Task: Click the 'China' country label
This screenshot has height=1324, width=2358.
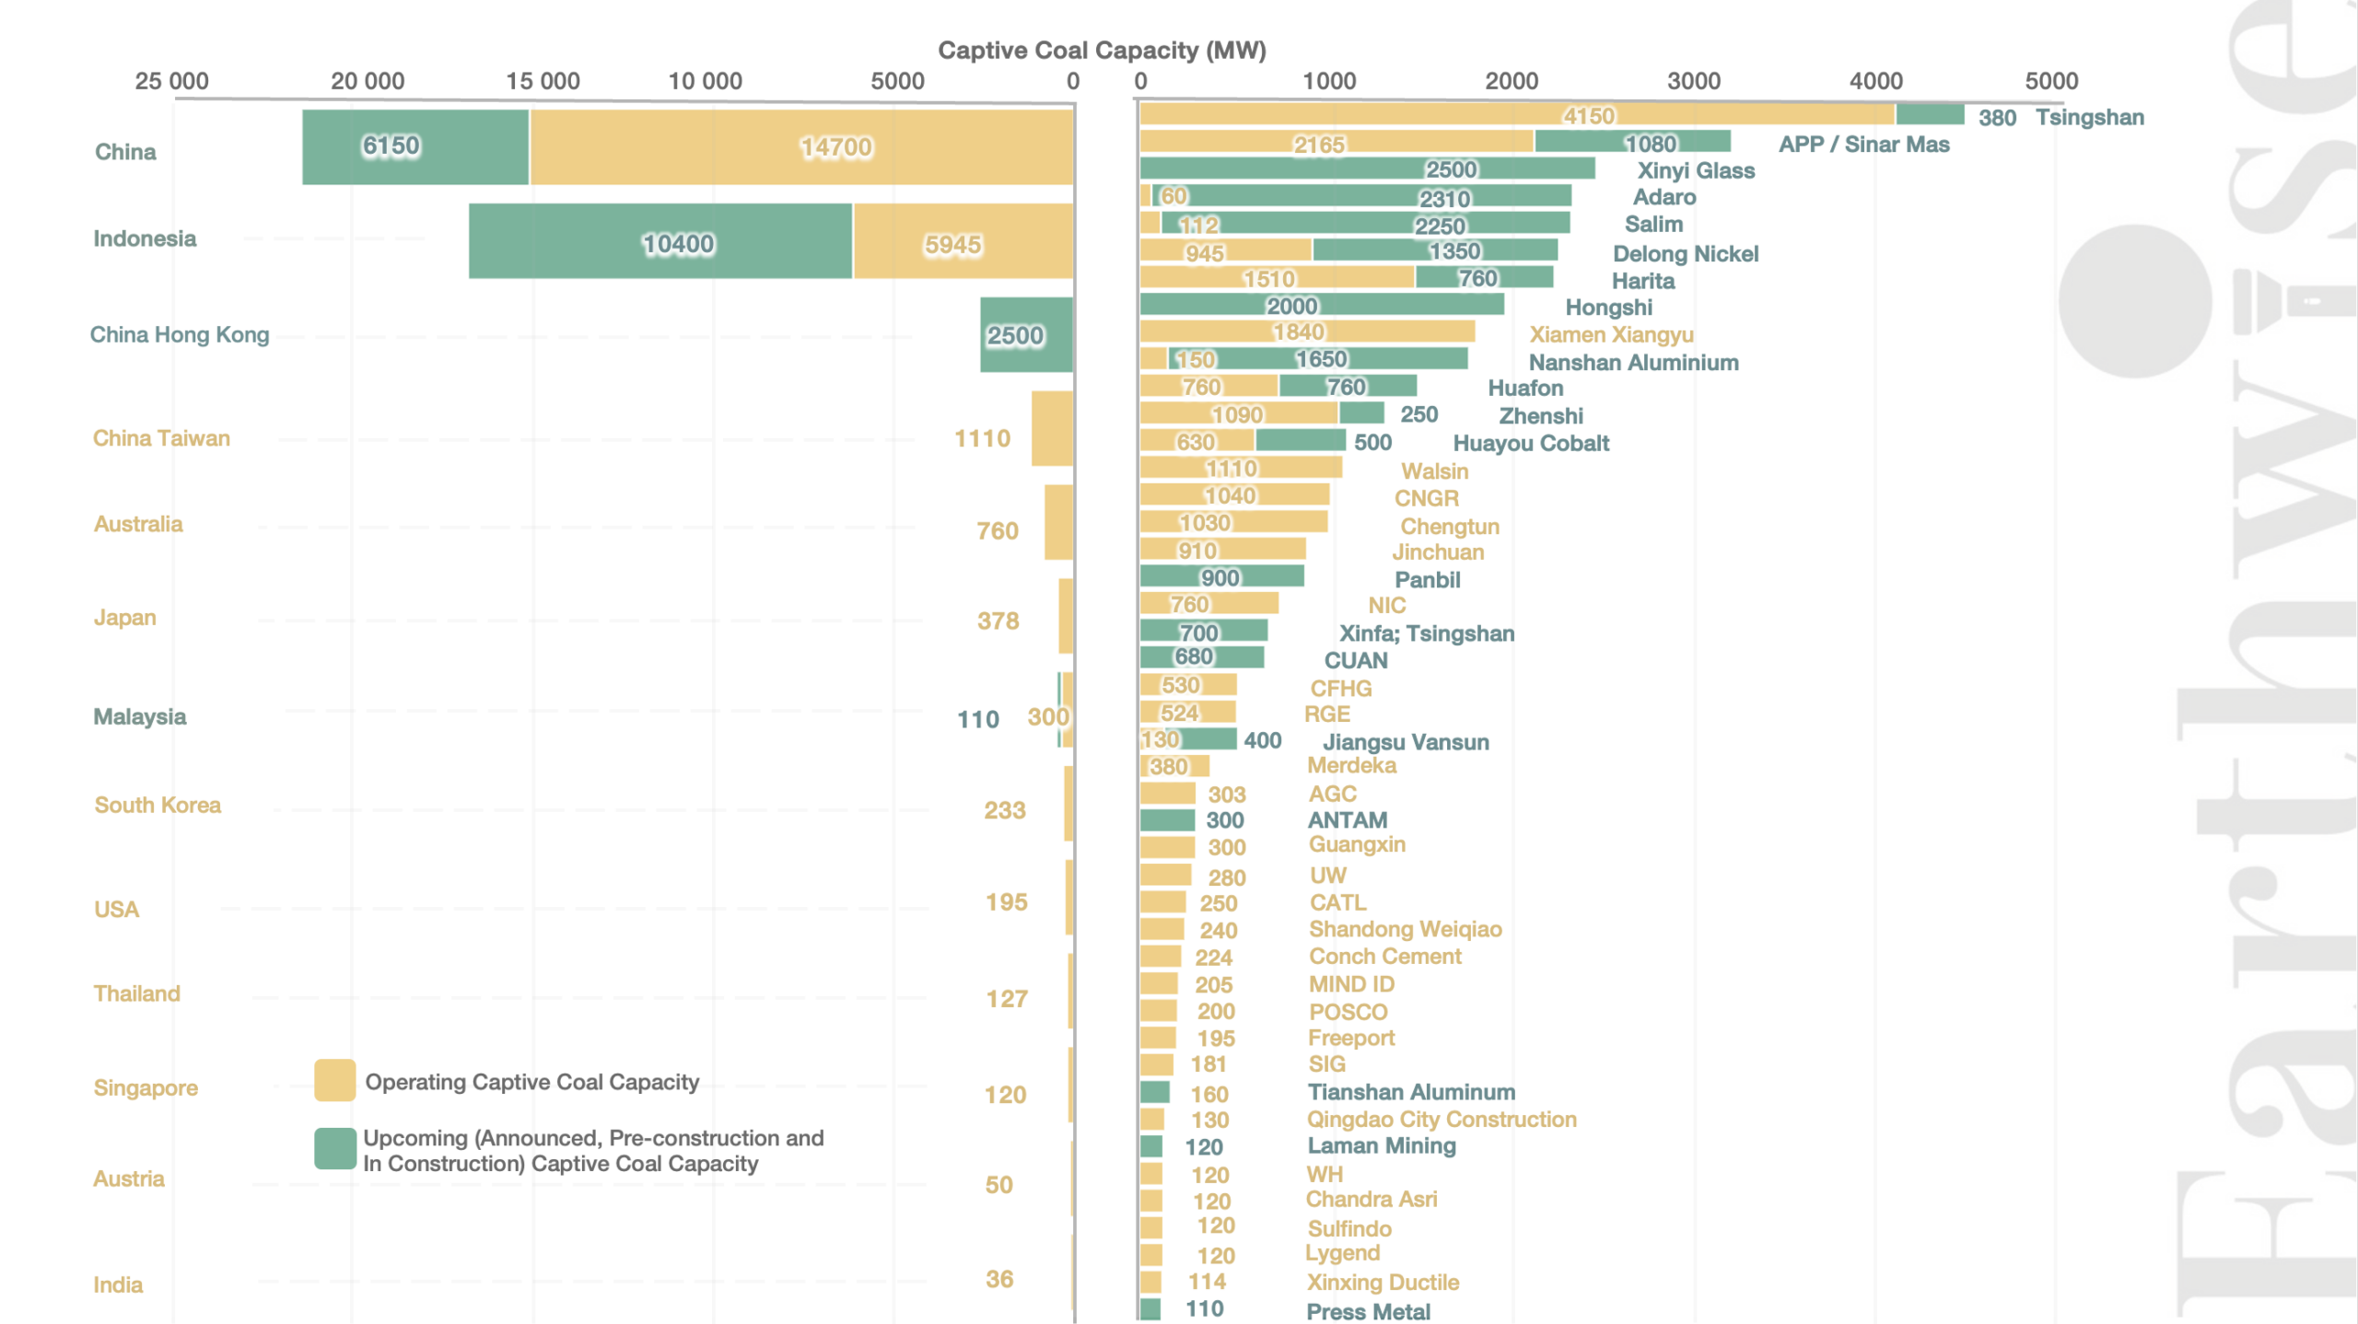Action: tap(125, 152)
